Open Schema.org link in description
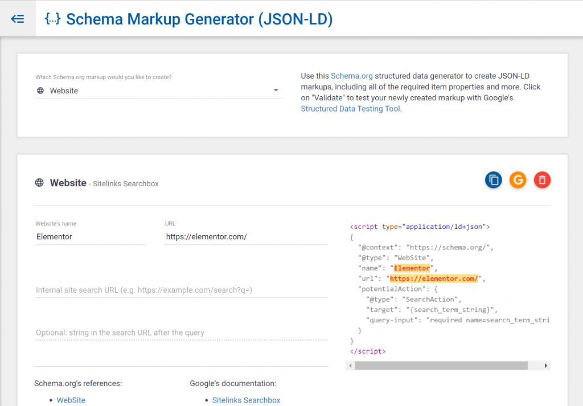Image resolution: width=583 pixels, height=406 pixels. [352, 76]
